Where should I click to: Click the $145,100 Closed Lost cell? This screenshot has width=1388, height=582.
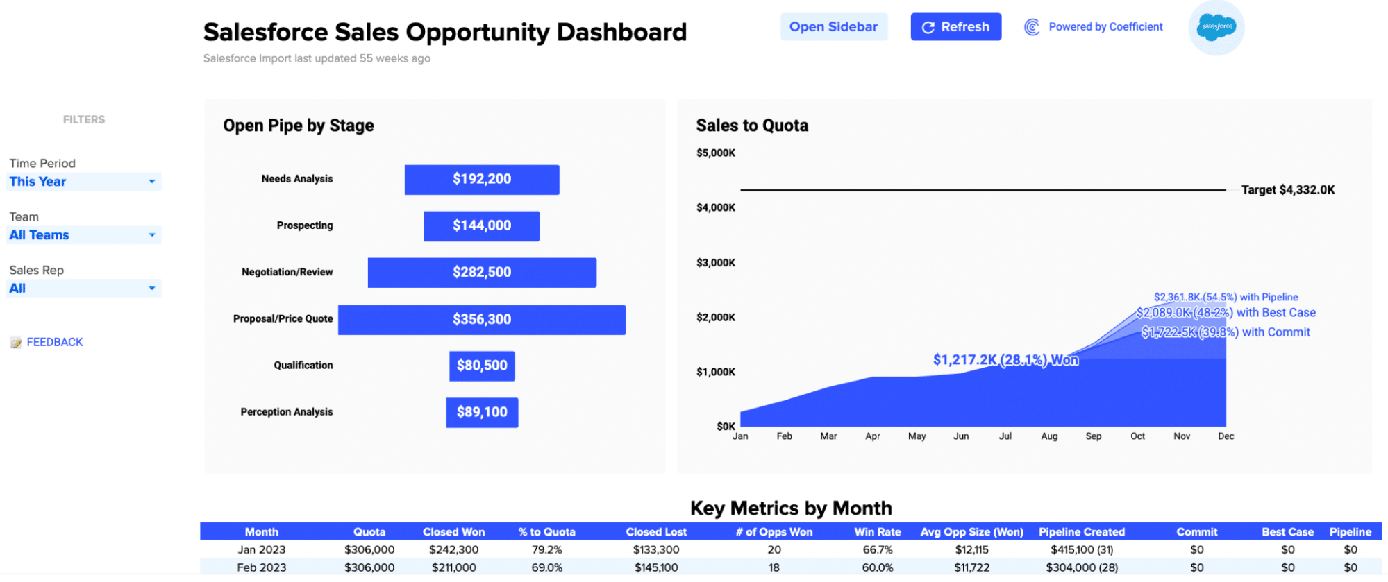click(x=656, y=567)
